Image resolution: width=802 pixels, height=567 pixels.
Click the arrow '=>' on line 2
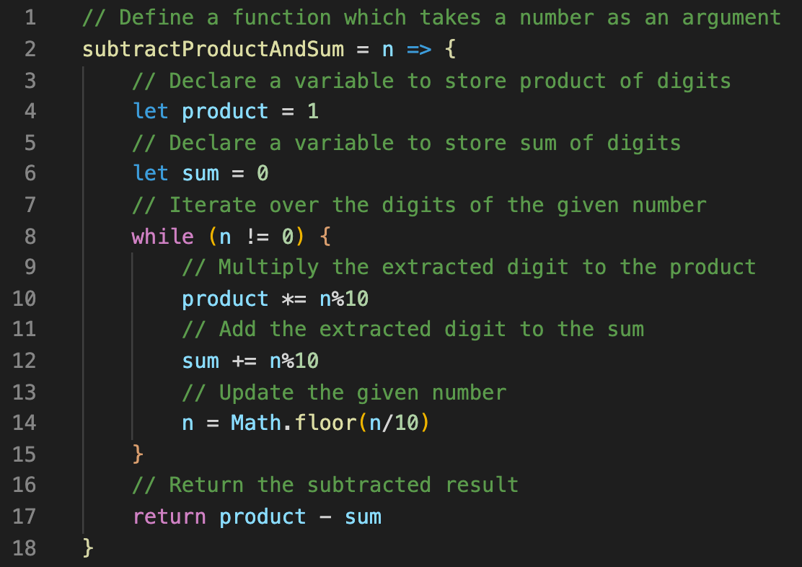click(420, 50)
